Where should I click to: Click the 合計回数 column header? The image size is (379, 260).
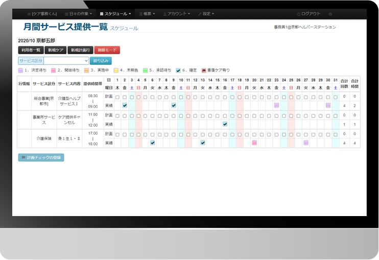point(344,84)
